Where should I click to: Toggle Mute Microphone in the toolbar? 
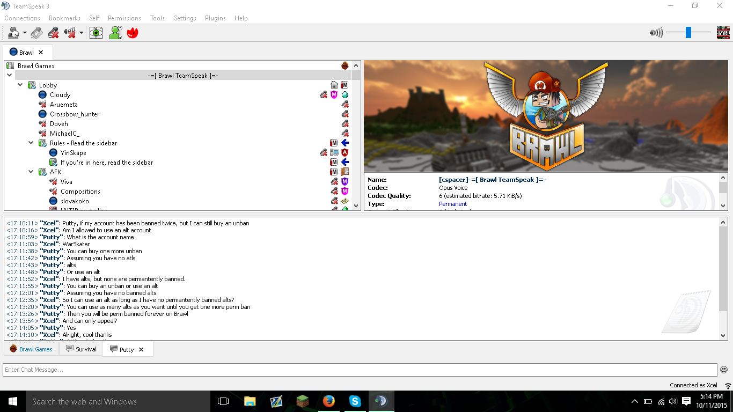[53, 33]
